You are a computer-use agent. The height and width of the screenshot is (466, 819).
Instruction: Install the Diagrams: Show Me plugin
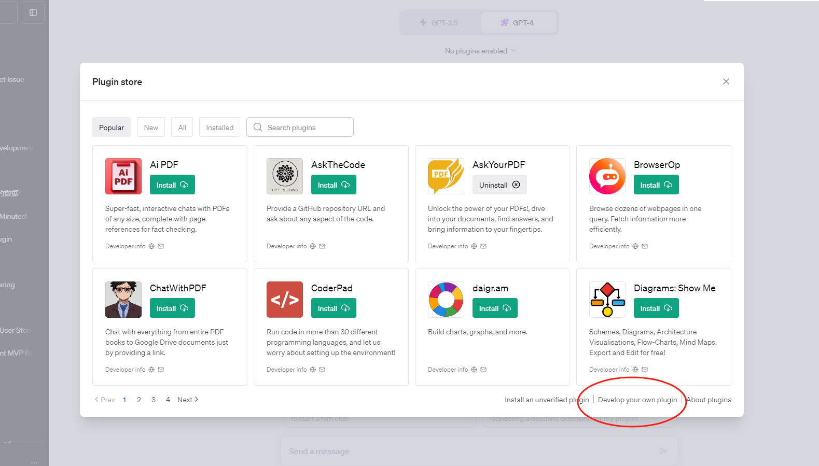[656, 308]
